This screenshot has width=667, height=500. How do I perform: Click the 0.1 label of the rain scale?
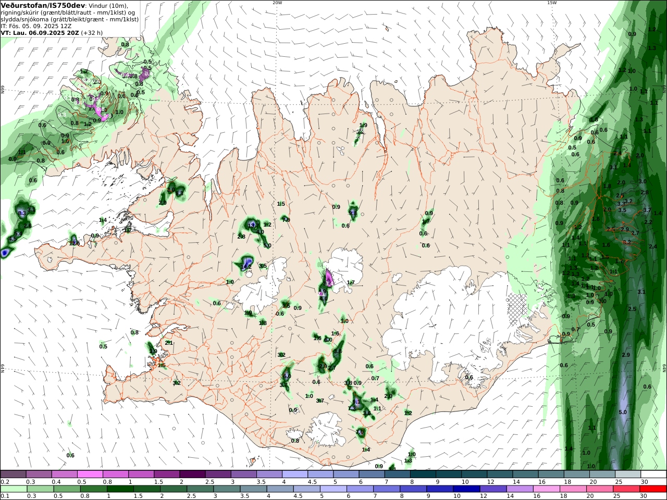tap(5, 496)
